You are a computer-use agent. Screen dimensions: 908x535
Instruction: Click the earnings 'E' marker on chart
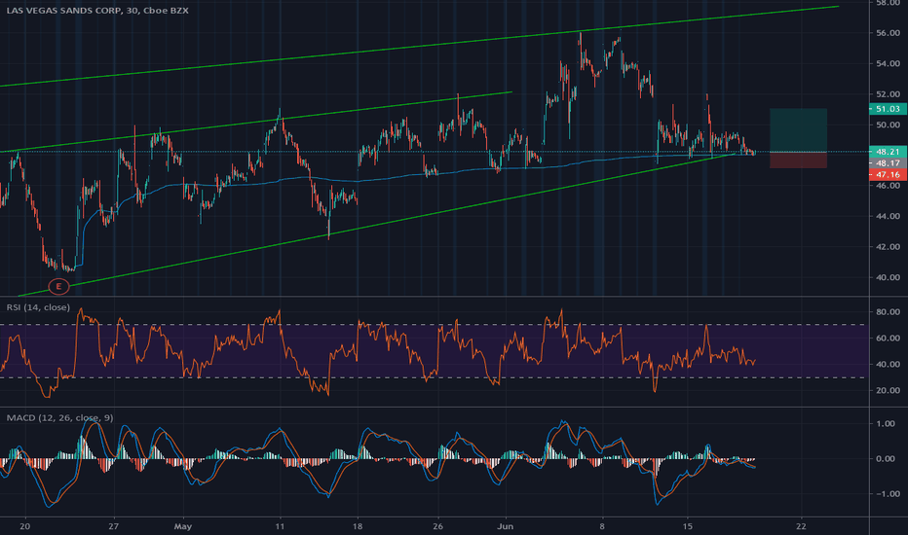(58, 286)
